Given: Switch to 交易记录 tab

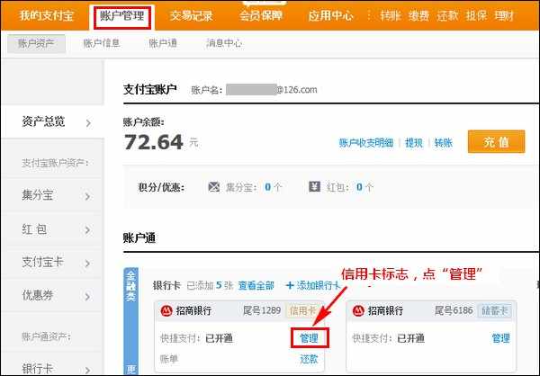Looking at the screenshot, I should pos(191,16).
